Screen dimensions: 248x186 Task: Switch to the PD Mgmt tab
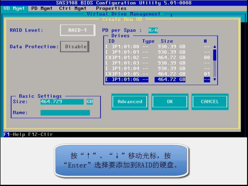[x=42, y=8]
